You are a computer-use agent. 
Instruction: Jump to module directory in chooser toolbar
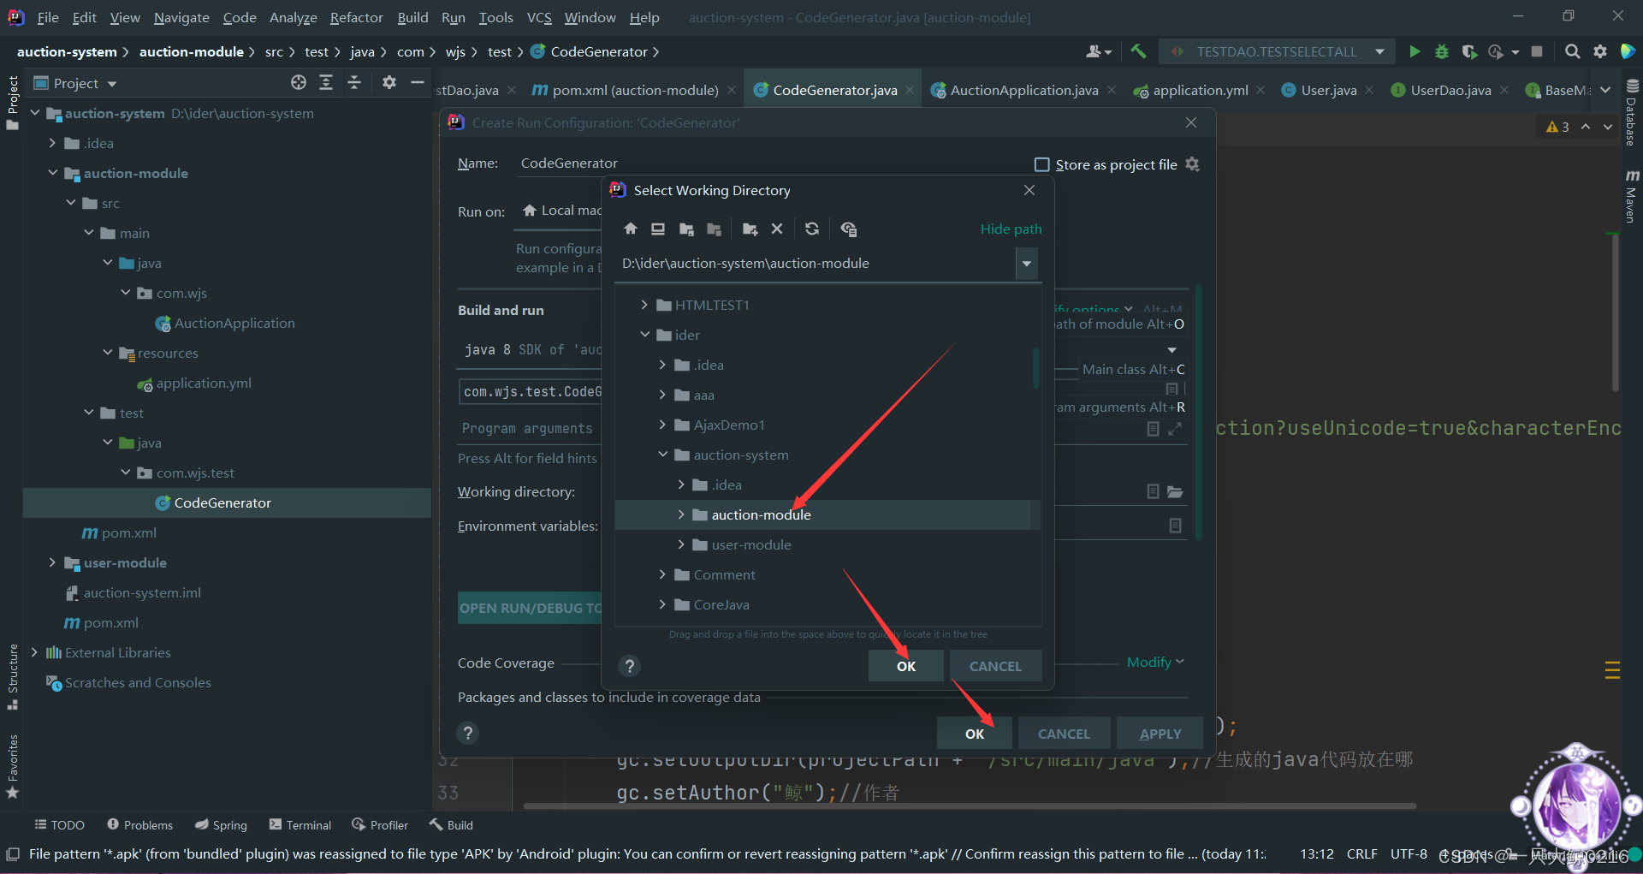[714, 229]
